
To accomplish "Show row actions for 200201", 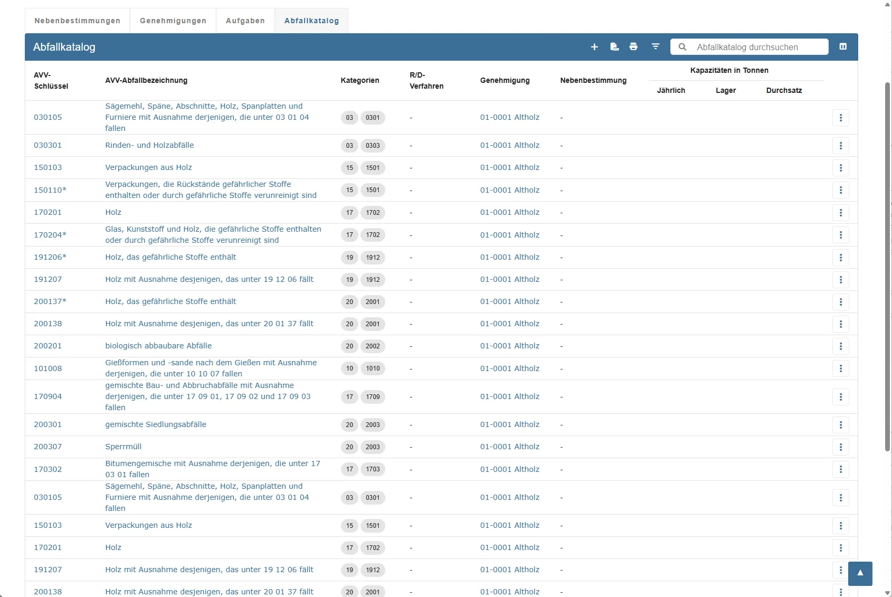I will [841, 346].
